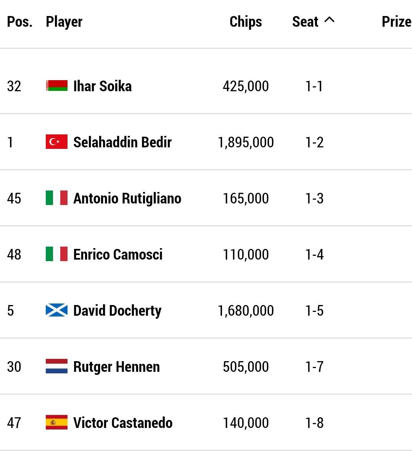
Task: Sort the table by Pos. column
Action: 19,22
